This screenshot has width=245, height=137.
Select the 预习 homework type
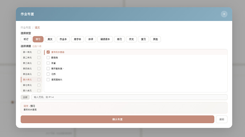coord(38,39)
